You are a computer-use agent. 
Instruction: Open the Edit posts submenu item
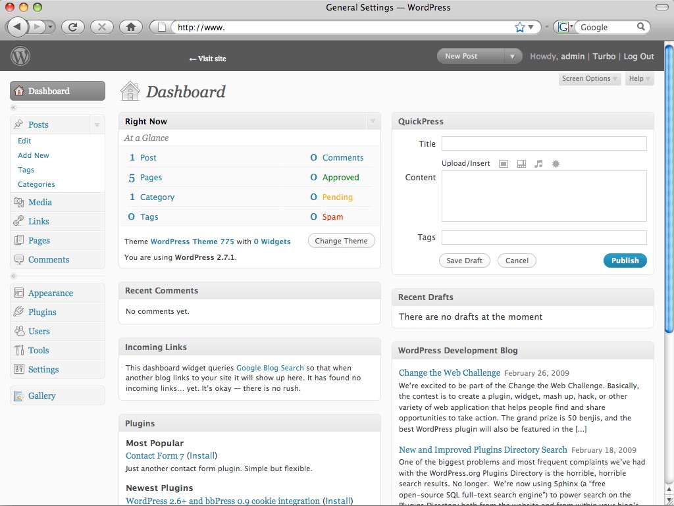(x=24, y=141)
